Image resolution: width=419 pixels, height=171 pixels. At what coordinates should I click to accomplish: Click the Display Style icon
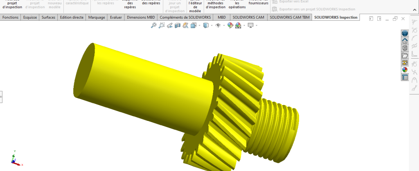tap(206, 26)
